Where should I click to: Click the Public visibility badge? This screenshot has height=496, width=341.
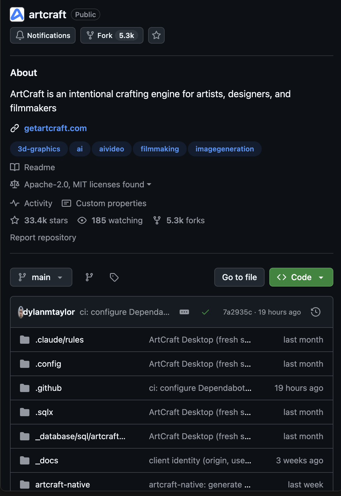(x=86, y=14)
